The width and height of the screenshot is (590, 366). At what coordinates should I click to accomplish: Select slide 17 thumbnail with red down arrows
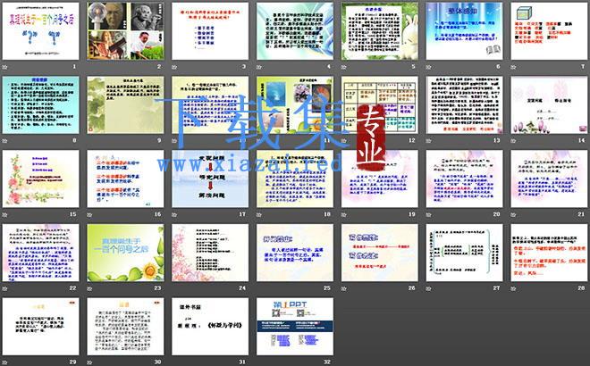point(210,179)
